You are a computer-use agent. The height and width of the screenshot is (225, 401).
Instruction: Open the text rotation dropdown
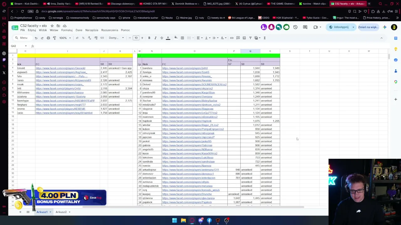coord(223,38)
